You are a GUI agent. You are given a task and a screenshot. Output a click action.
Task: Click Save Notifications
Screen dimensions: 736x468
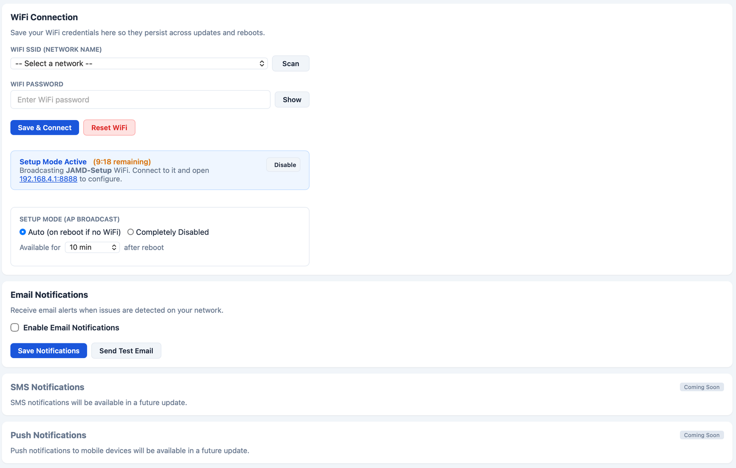coord(48,350)
